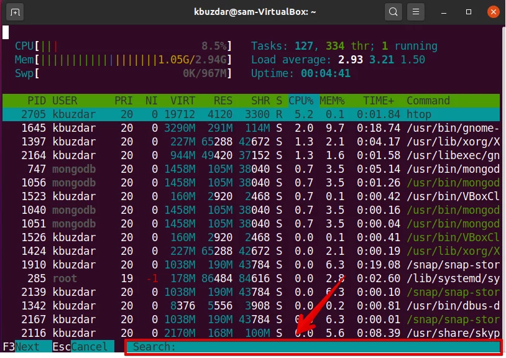
Task: Select mongodb process 1040
Action: coord(251,210)
